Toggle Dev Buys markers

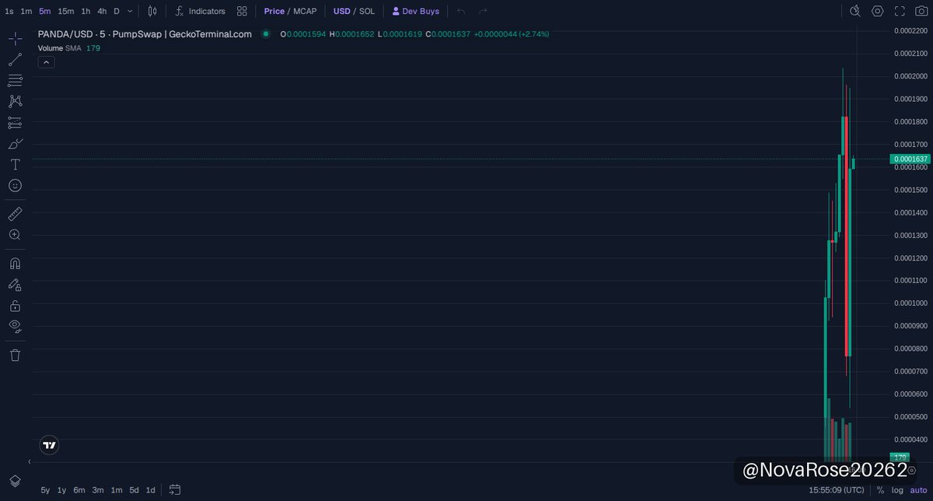click(x=416, y=11)
